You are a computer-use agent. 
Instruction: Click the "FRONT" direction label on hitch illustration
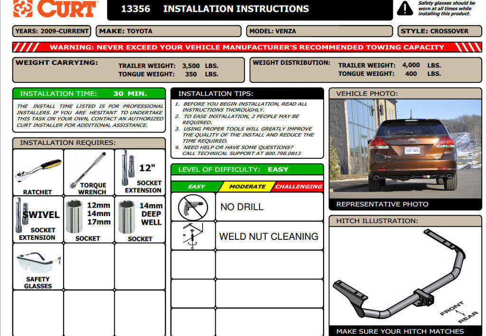click(x=452, y=308)
